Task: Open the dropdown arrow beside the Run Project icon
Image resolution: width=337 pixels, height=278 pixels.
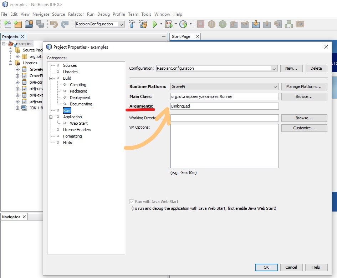Action: point(161,24)
